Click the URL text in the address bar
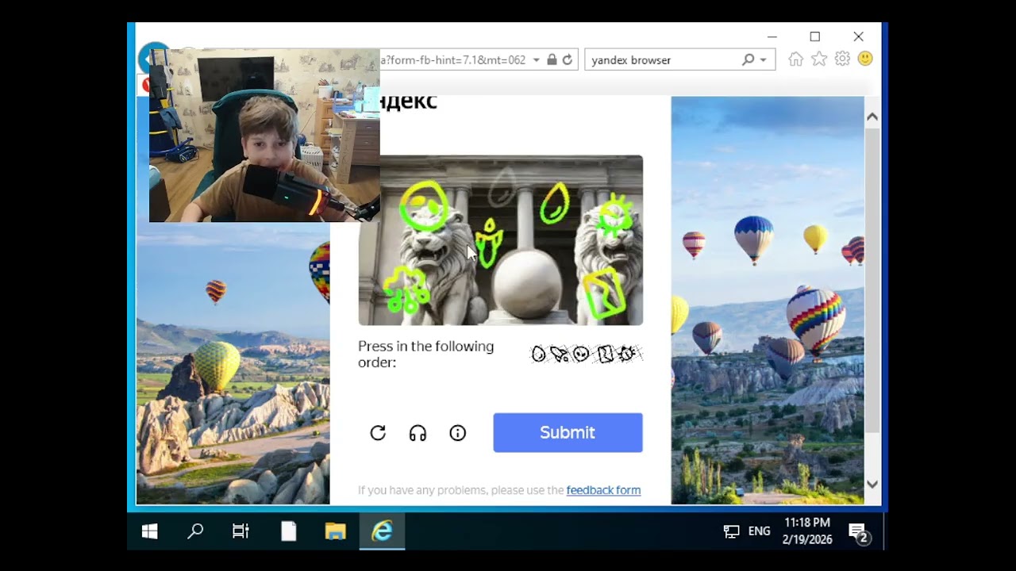The image size is (1016, 571). (453, 59)
